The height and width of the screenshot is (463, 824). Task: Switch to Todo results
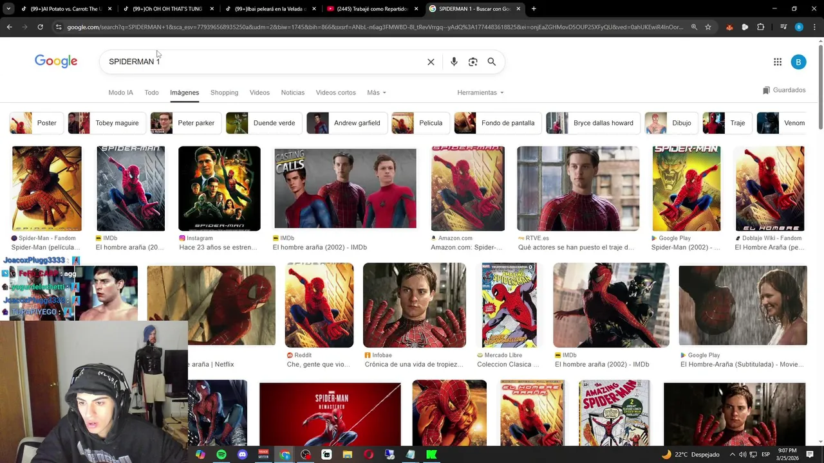pos(151,93)
